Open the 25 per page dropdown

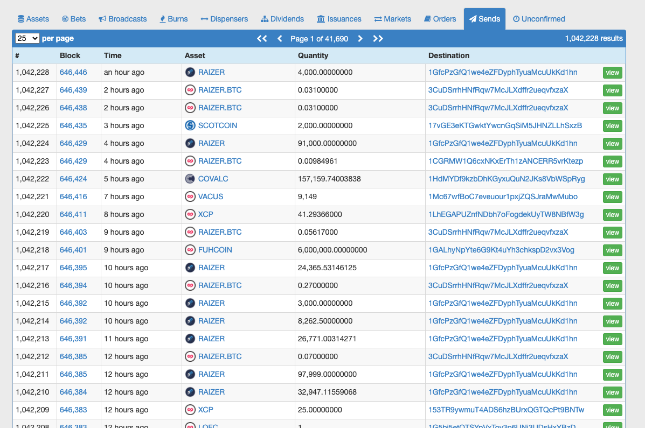click(x=27, y=38)
